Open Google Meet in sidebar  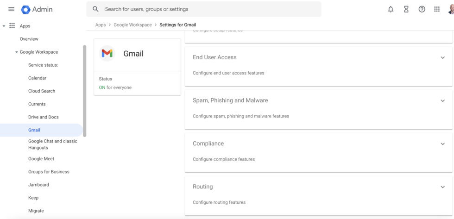(x=41, y=159)
